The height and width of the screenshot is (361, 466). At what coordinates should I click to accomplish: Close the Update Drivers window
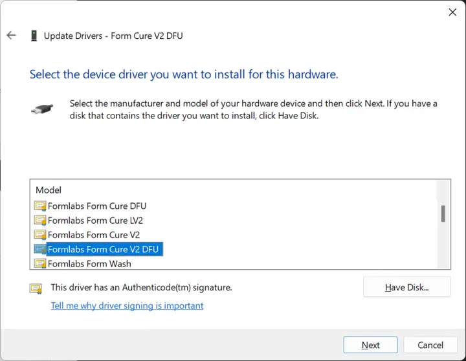[452, 12]
